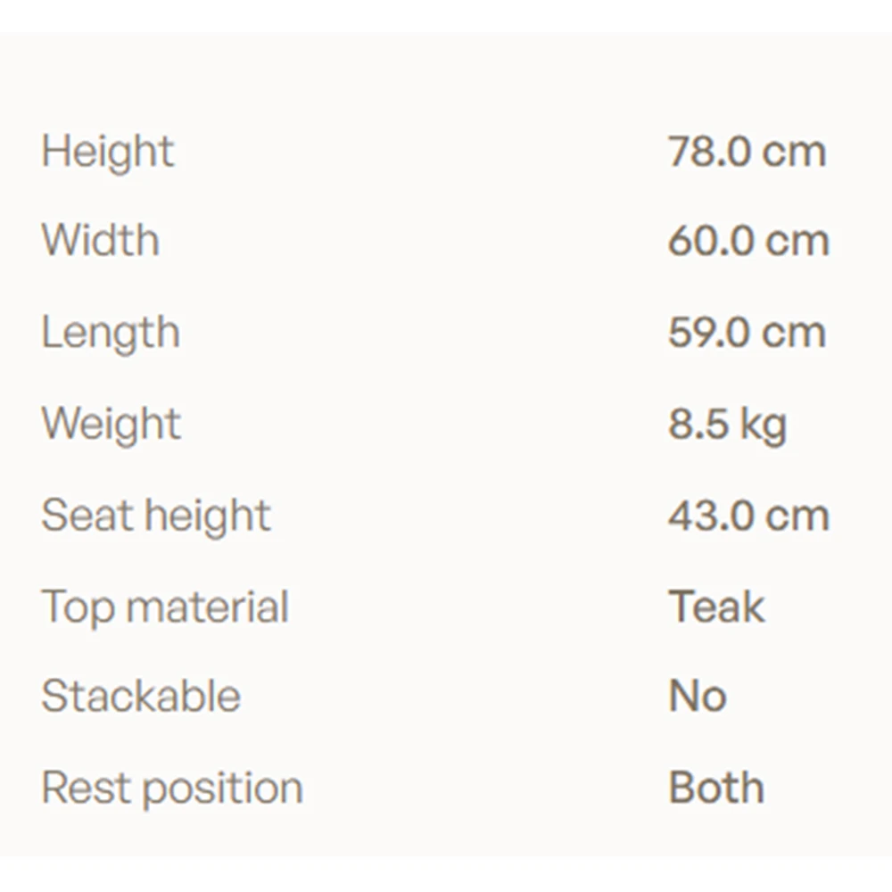The height and width of the screenshot is (892, 892).
Task: Click the Height label
Action: 108,153
